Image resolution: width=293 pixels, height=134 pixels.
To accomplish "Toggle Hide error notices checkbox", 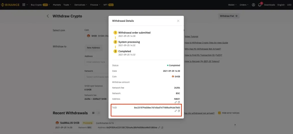I will coord(219,113).
